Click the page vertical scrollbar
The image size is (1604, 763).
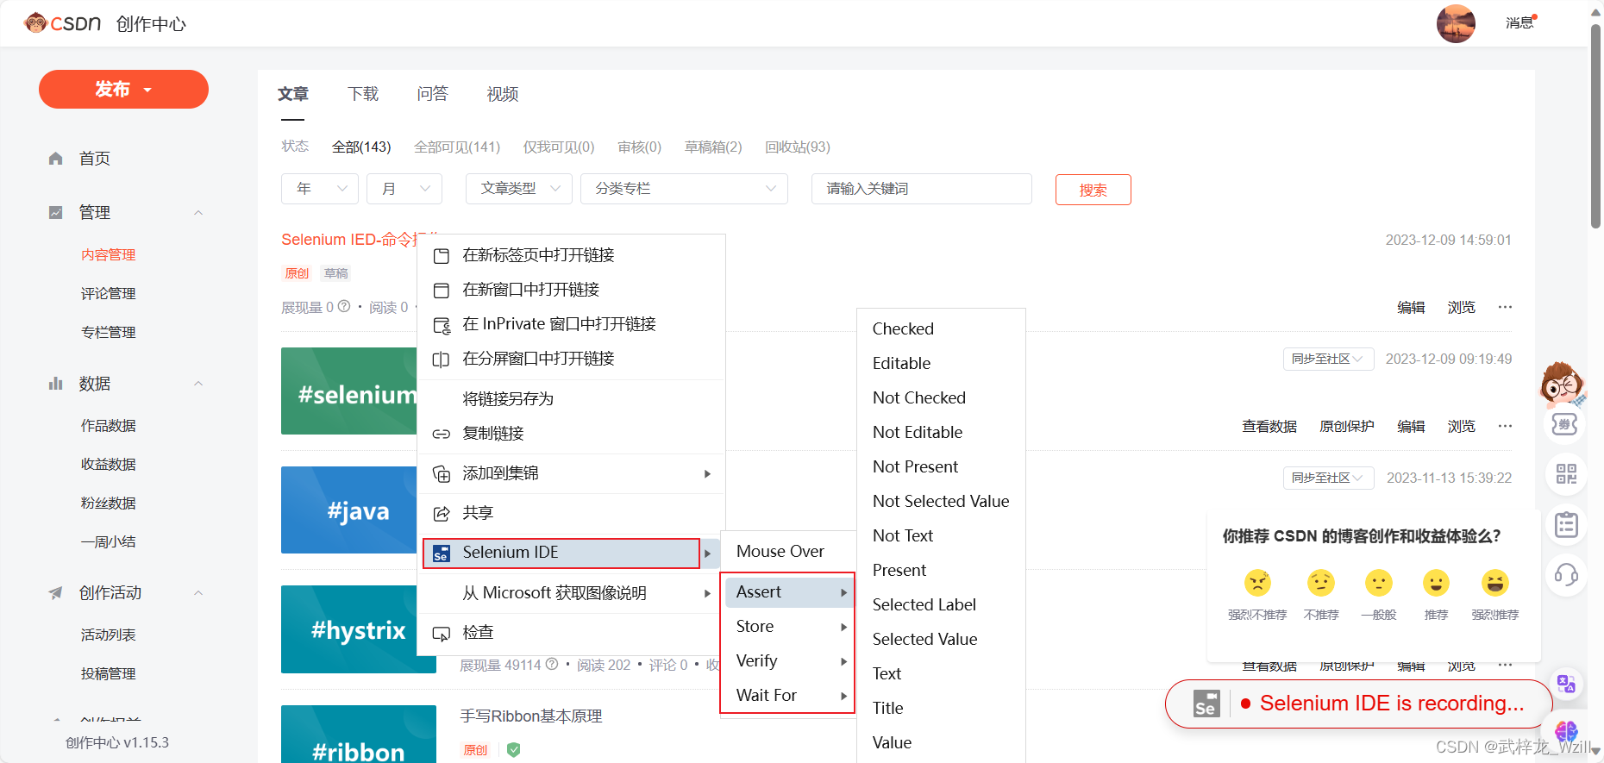(1595, 125)
